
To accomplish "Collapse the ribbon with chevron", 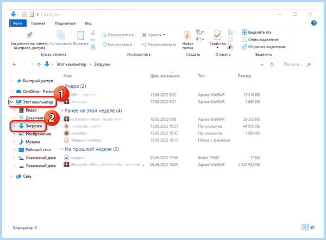I will 306,23.
